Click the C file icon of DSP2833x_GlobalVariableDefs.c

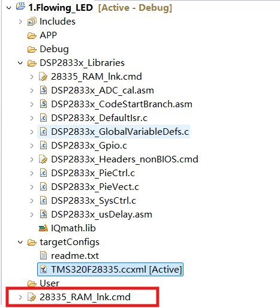[x=43, y=132]
